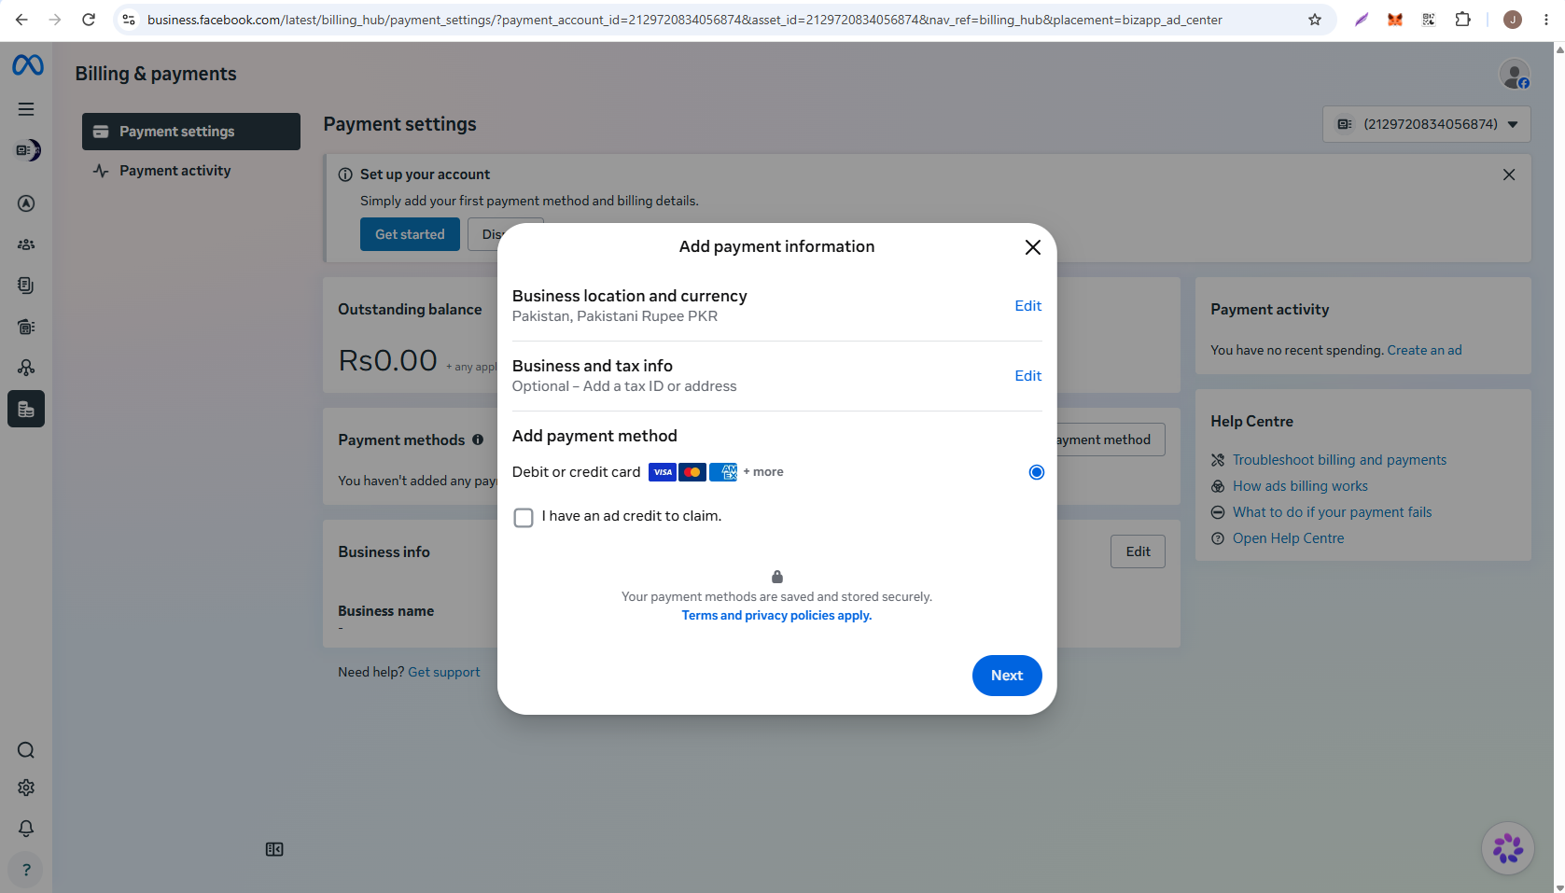The width and height of the screenshot is (1565, 893).
Task: Open the notifications bell icon
Action: (26, 829)
